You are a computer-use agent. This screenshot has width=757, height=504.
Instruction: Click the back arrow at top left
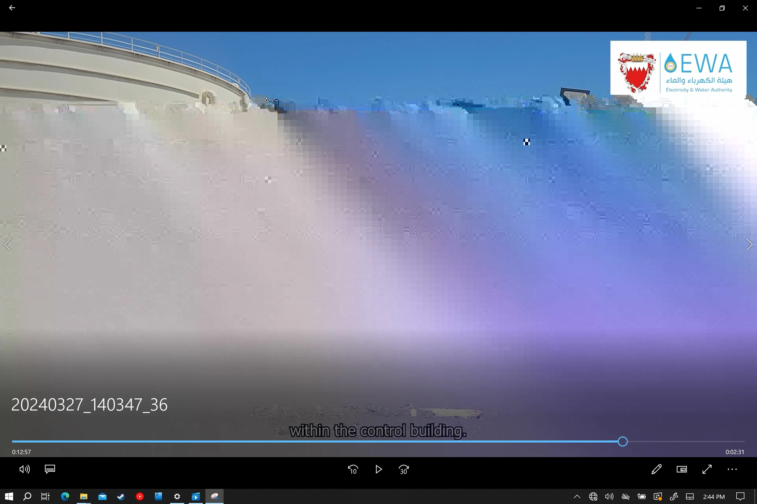click(12, 8)
